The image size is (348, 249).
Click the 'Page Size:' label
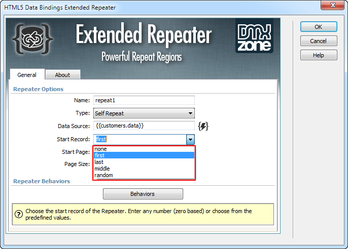click(77, 164)
